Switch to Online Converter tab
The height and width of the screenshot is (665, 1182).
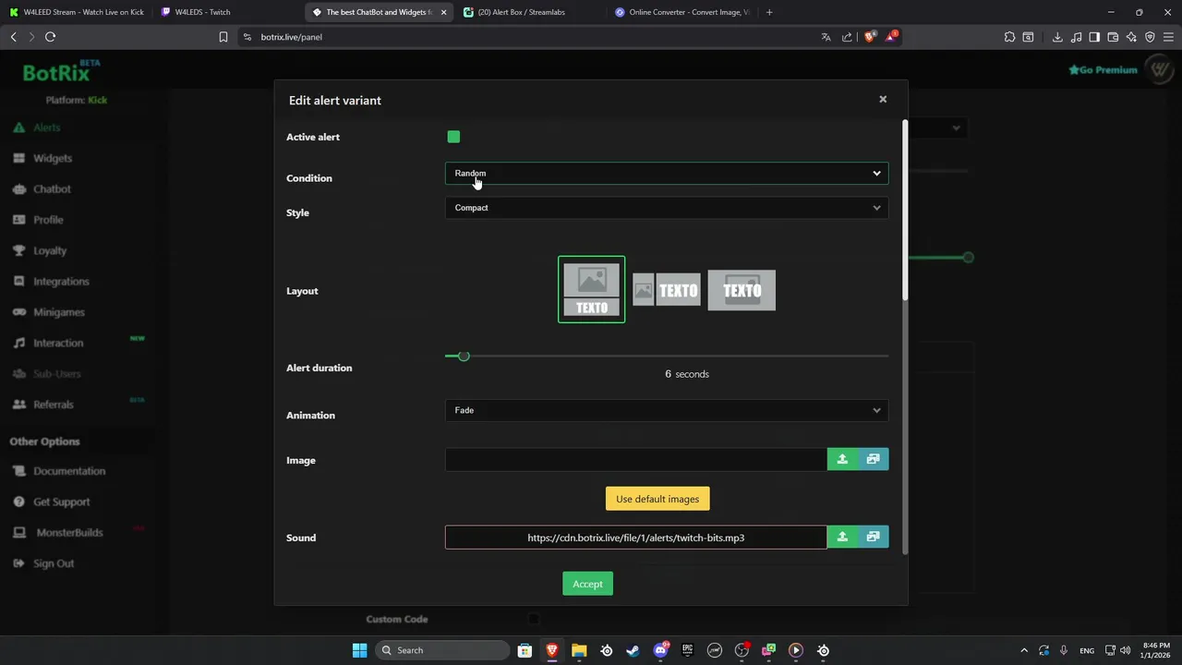coord(681,12)
